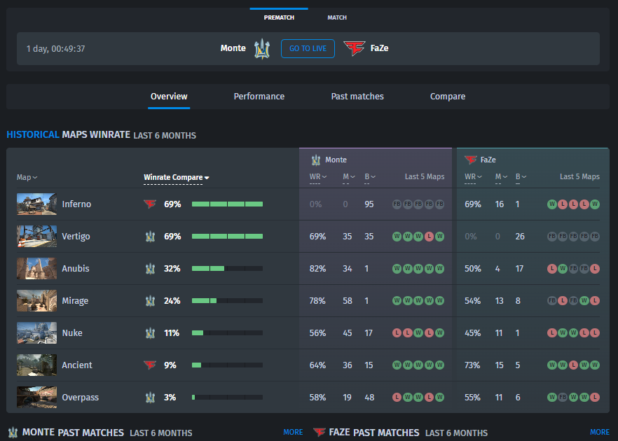Image resolution: width=618 pixels, height=441 pixels.
Task: Open the Compare tab
Action: 448,97
